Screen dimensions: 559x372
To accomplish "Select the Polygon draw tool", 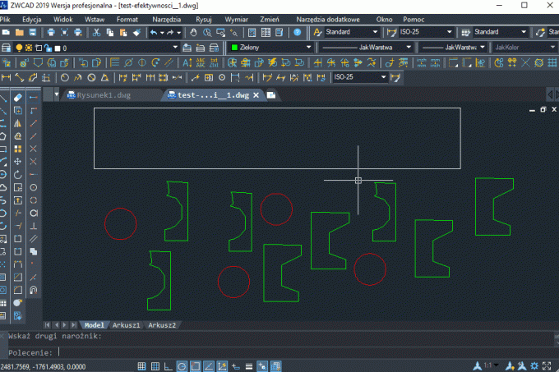I will (2, 136).
